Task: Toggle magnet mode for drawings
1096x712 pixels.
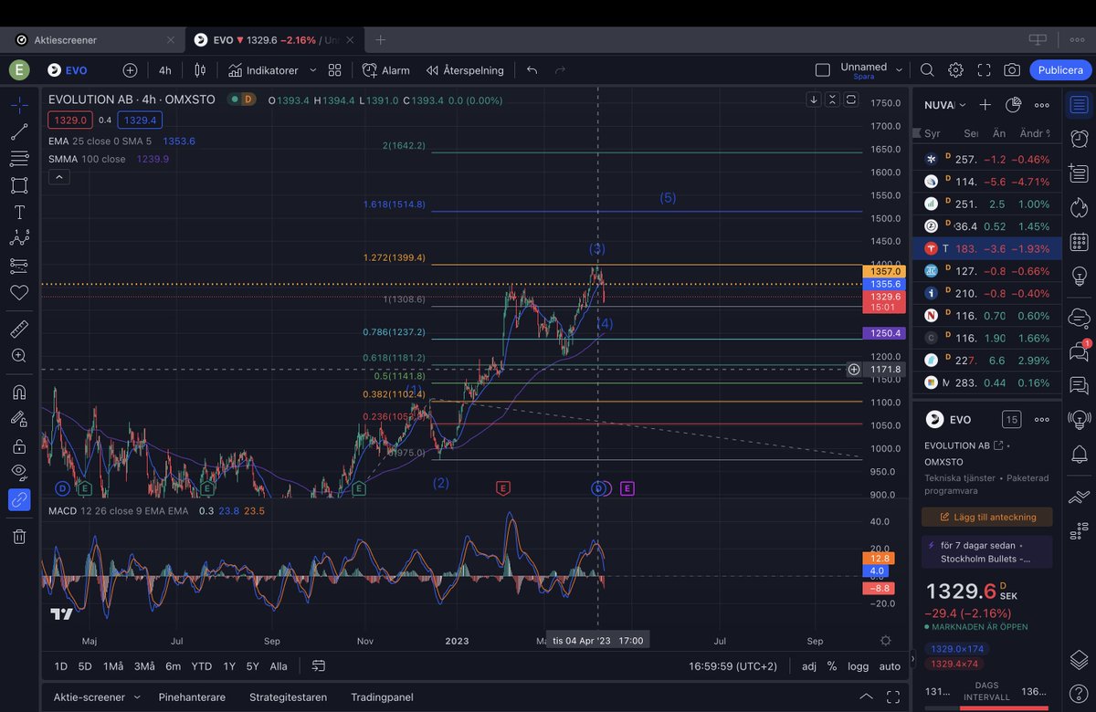Action: pyautogui.click(x=19, y=393)
